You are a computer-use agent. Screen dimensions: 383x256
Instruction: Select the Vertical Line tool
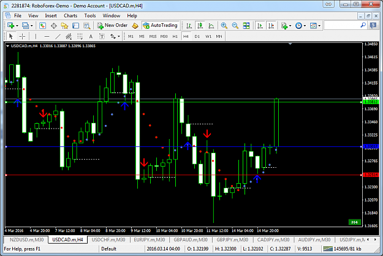click(36, 36)
